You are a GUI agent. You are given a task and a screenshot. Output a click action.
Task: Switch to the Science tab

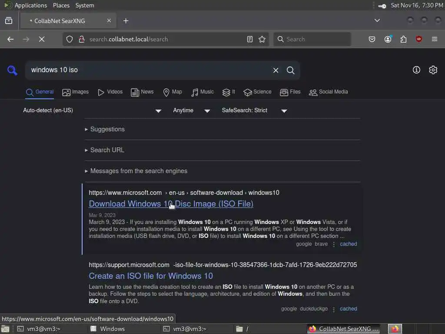pyautogui.click(x=257, y=92)
